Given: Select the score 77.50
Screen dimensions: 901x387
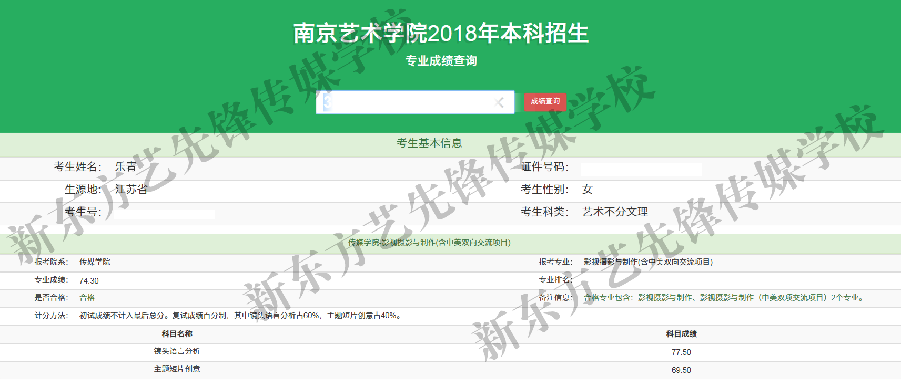Looking at the screenshot, I should [x=681, y=352].
